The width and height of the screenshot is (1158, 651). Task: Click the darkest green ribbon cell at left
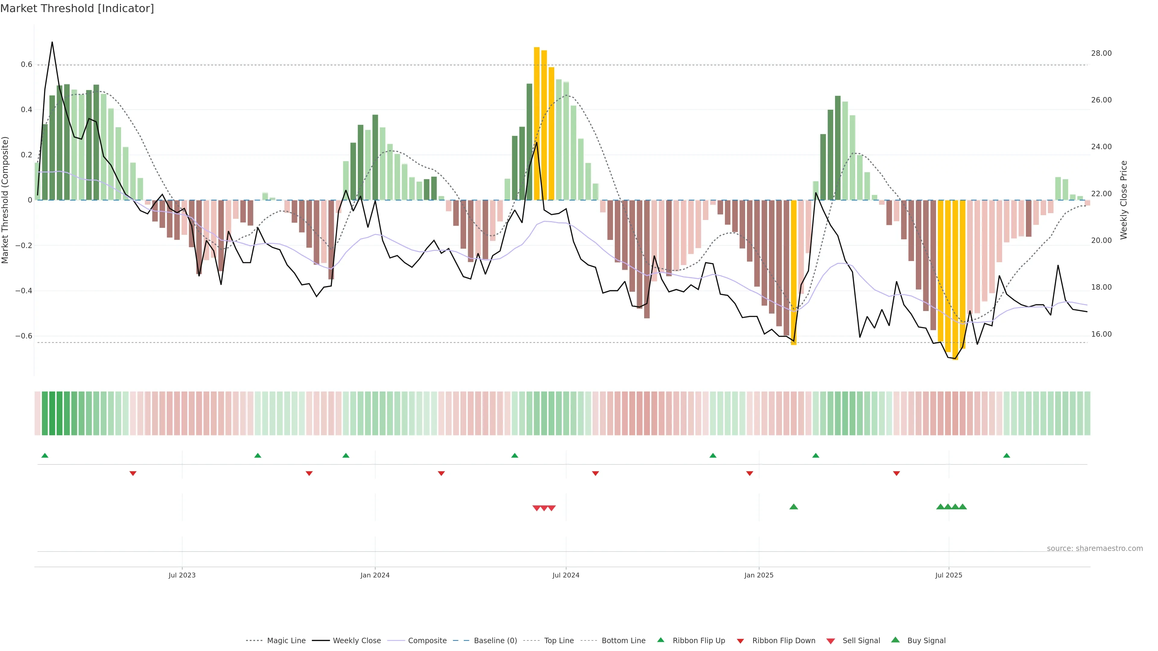pyautogui.click(x=52, y=413)
